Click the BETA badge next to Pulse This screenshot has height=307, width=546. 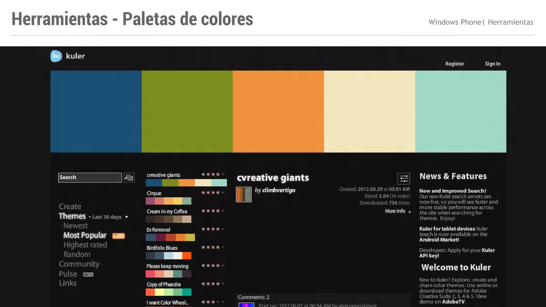(88, 274)
